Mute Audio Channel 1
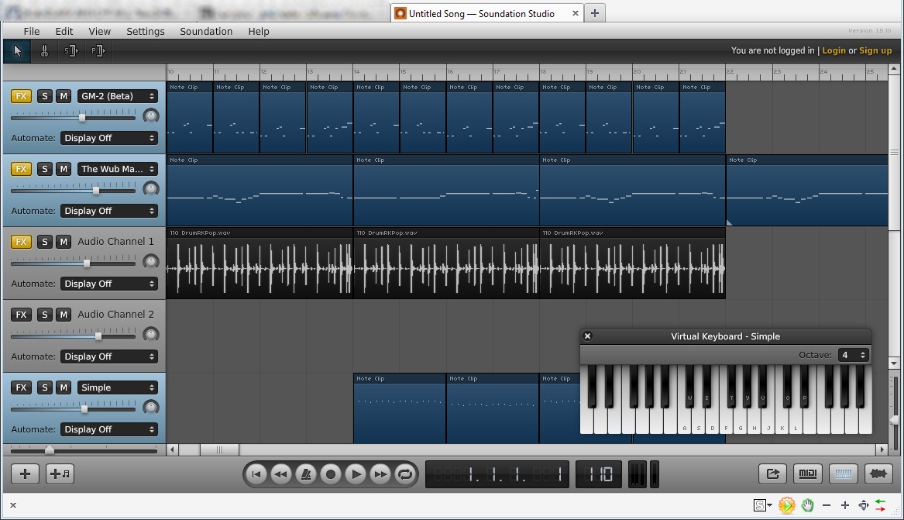The image size is (904, 520). pos(64,242)
